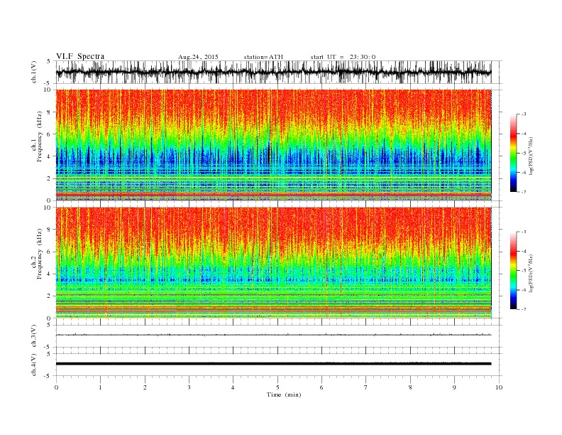This screenshot has width=562, height=435.
Task: Click the ch.4 voltage trace
Action: (274, 364)
